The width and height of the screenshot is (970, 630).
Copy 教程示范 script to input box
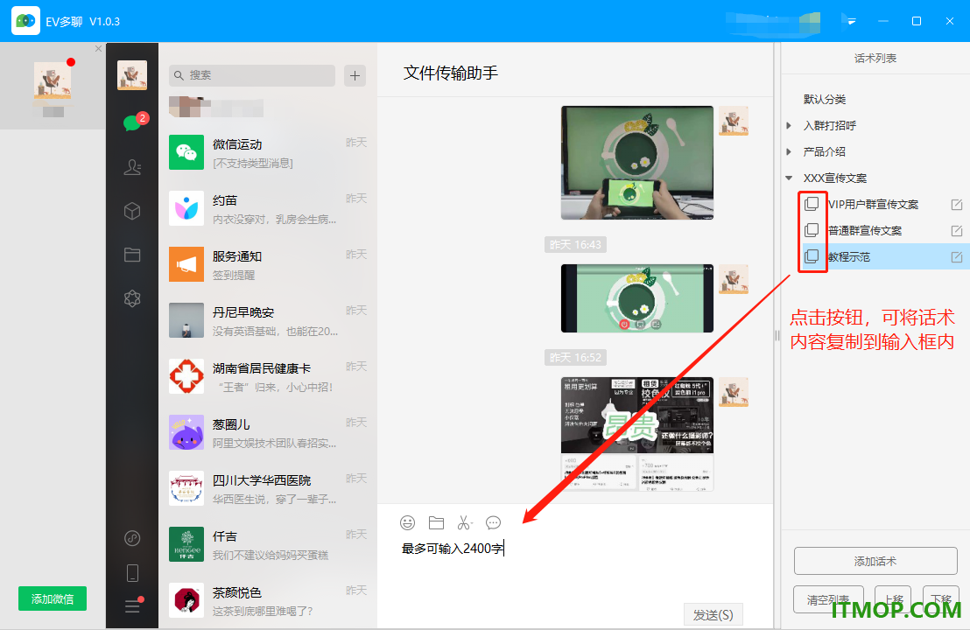point(812,256)
